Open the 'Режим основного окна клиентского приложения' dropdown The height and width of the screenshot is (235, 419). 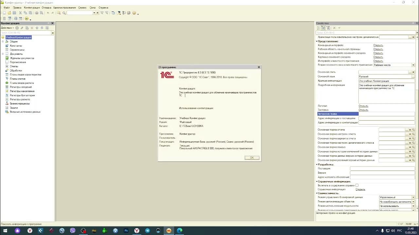(x=413, y=65)
